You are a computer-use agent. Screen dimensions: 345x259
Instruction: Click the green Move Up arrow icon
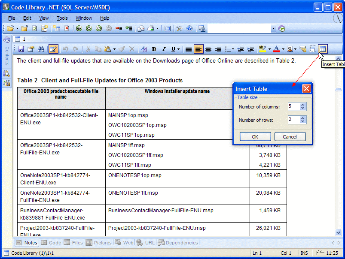click(79, 29)
